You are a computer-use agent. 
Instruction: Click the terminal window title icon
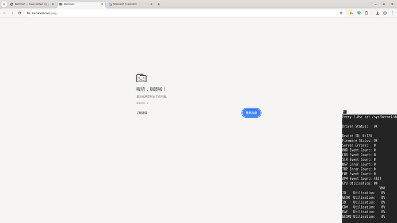(345, 111)
